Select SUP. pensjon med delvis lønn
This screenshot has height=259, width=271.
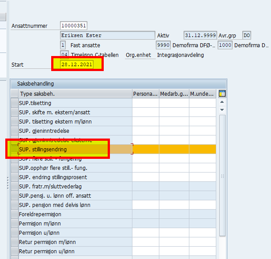tap(55, 205)
